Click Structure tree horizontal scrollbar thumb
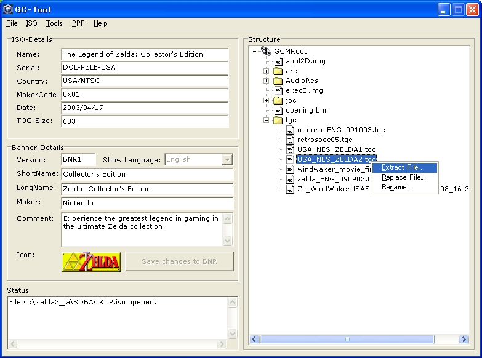 click(x=347, y=340)
